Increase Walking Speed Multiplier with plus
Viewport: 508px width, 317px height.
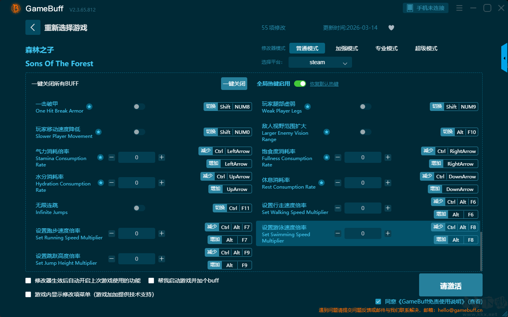[x=388, y=208]
